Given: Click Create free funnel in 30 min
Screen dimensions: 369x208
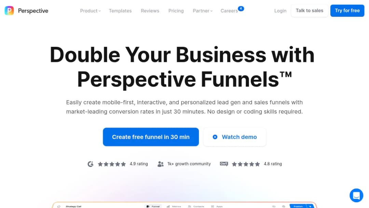Looking at the screenshot, I should (x=151, y=137).
